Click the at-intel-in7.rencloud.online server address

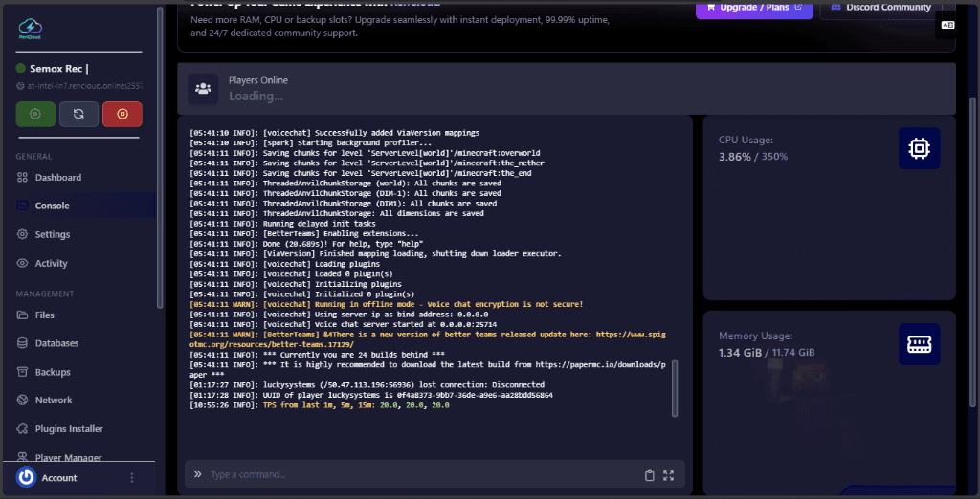click(x=85, y=86)
